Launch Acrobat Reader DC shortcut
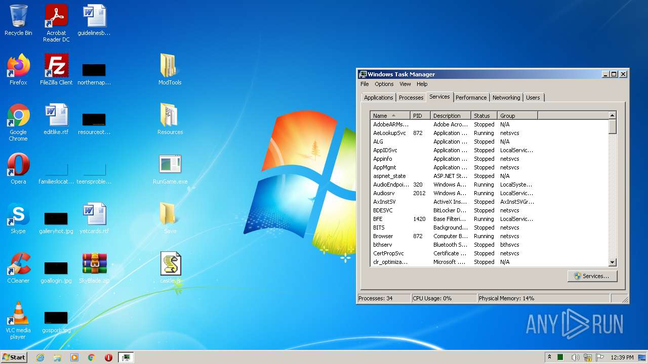Screen dimensions: 648x364 coord(56,23)
